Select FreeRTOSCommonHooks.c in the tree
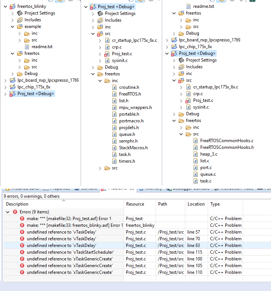The width and height of the screenshot is (271, 291). (227, 141)
